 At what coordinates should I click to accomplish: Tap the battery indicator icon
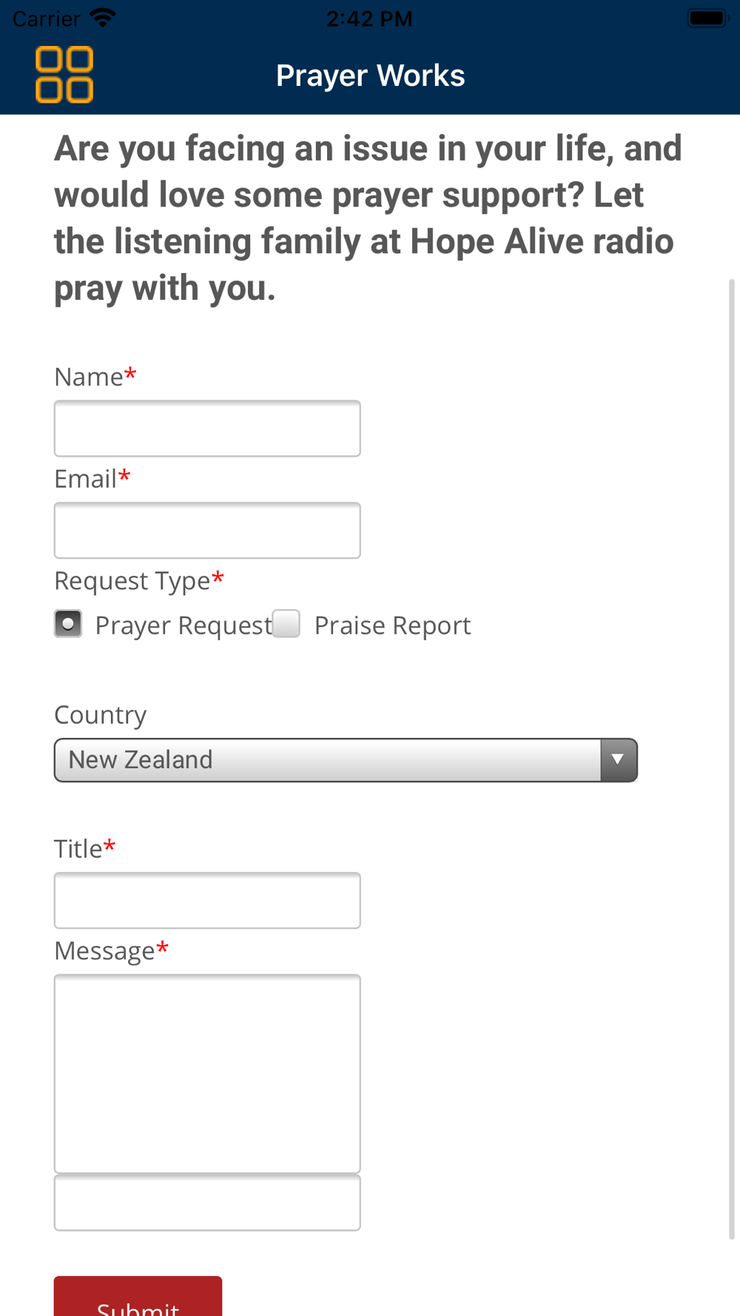pyautogui.click(x=708, y=18)
